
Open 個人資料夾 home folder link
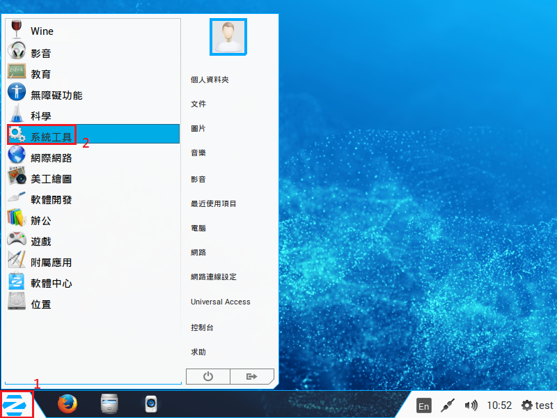click(x=210, y=79)
